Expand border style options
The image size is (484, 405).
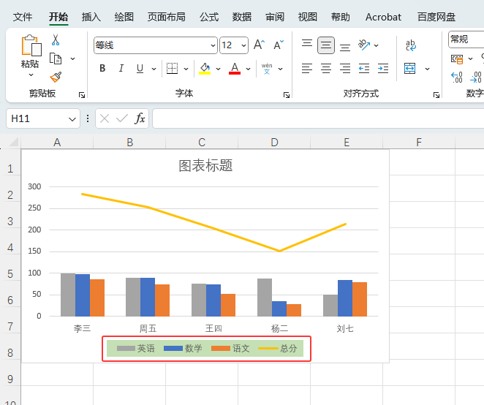click(186, 69)
